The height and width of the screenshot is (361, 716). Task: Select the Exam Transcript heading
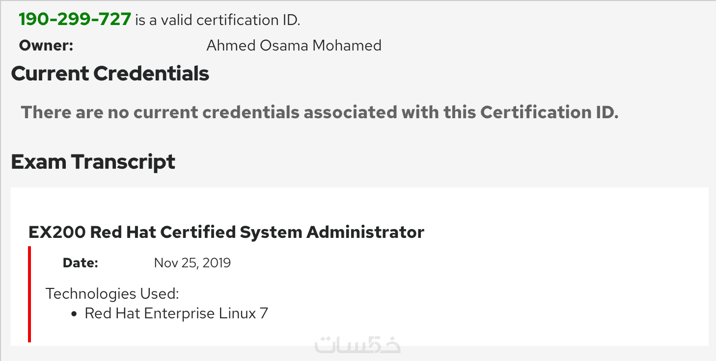[x=93, y=162]
